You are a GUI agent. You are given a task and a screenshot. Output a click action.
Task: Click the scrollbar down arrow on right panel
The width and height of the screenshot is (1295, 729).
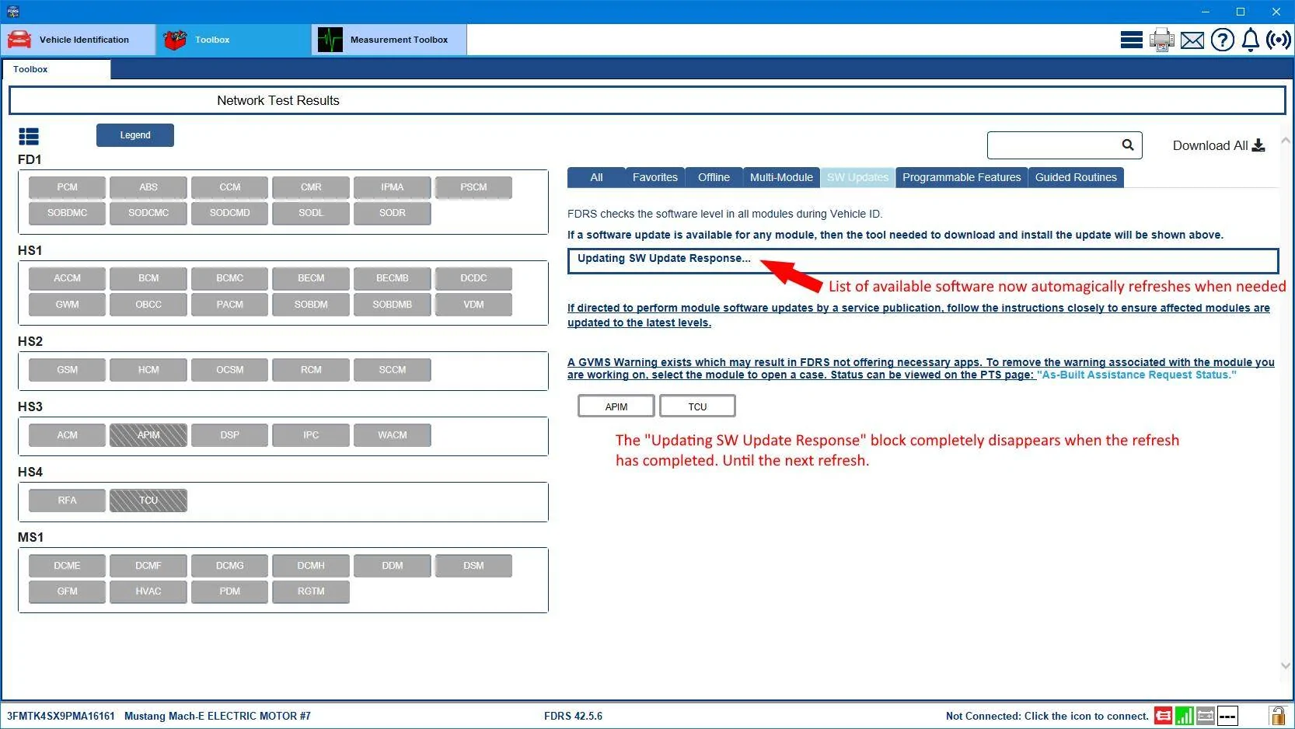tap(1285, 665)
